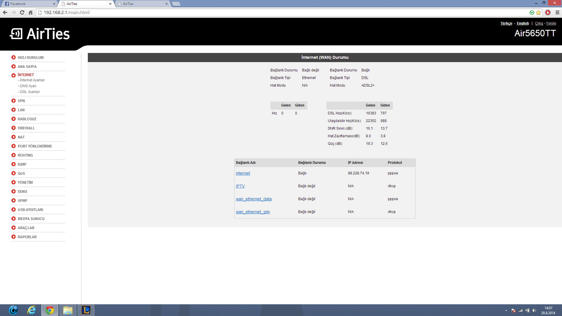562x316 pixels.
Task: Click green checkmark extension icon
Action: 532,12
